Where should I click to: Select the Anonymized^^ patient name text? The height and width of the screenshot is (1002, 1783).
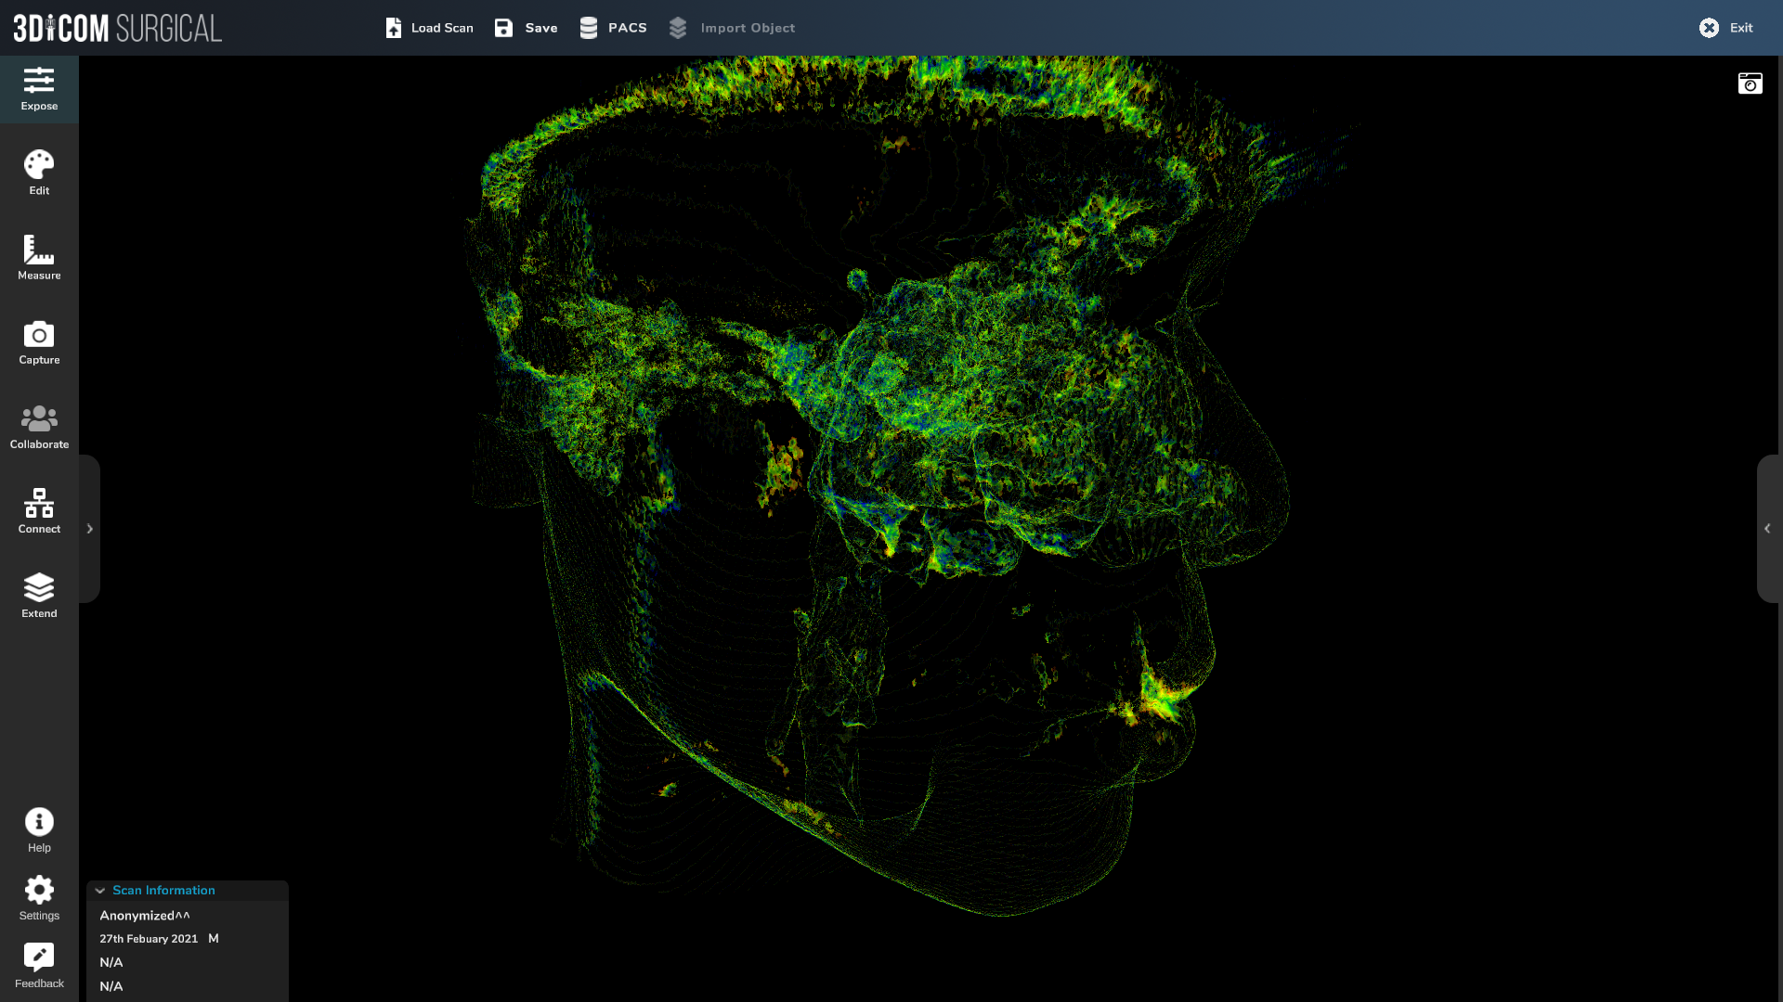click(x=144, y=915)
